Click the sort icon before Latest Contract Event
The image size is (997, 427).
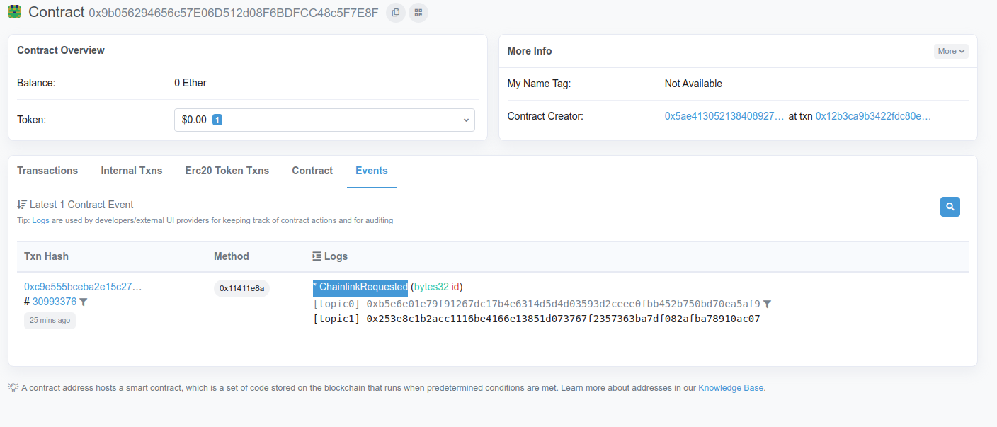(23, 204)
